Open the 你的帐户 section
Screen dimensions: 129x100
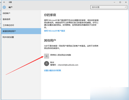click(6, 13)
